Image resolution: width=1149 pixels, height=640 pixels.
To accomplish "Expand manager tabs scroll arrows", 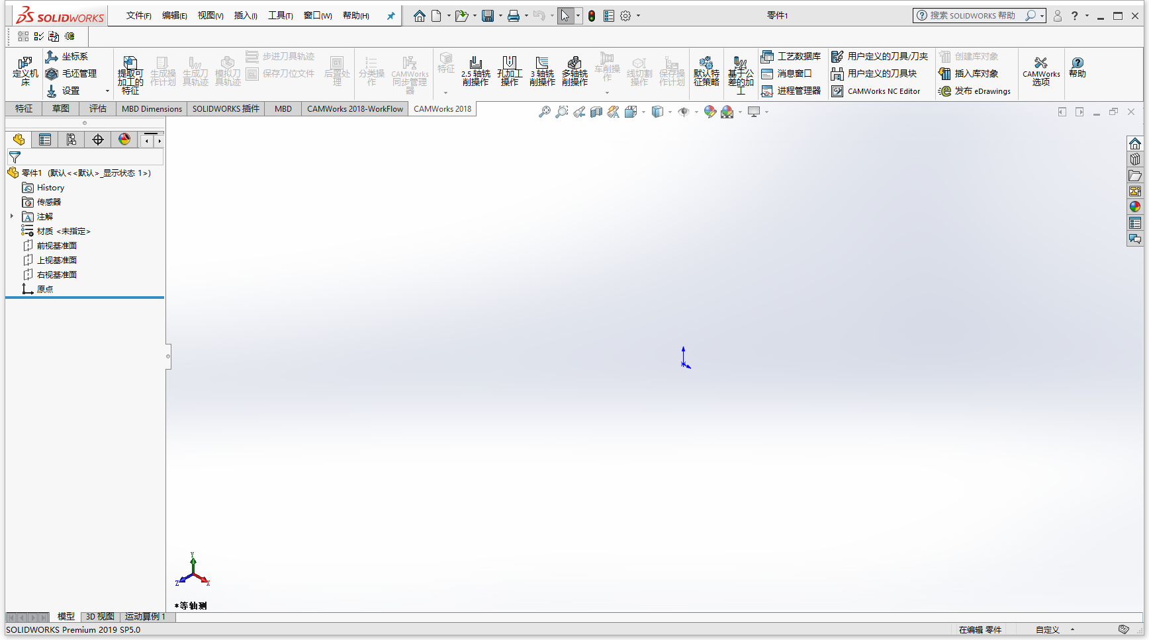I will [153, 140].
